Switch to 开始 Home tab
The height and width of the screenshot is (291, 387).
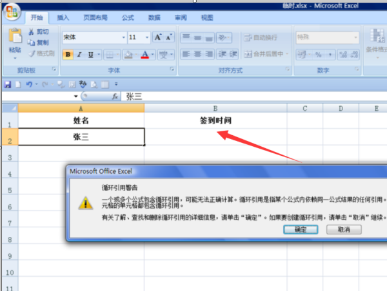click(x=37, y=18)
